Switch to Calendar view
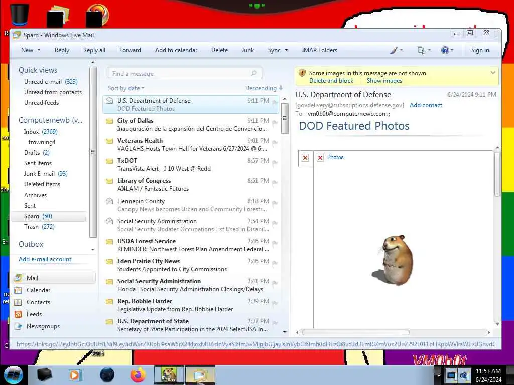This screenshot has width=514, height=385. pyautogui.click(x=38, y=290)
